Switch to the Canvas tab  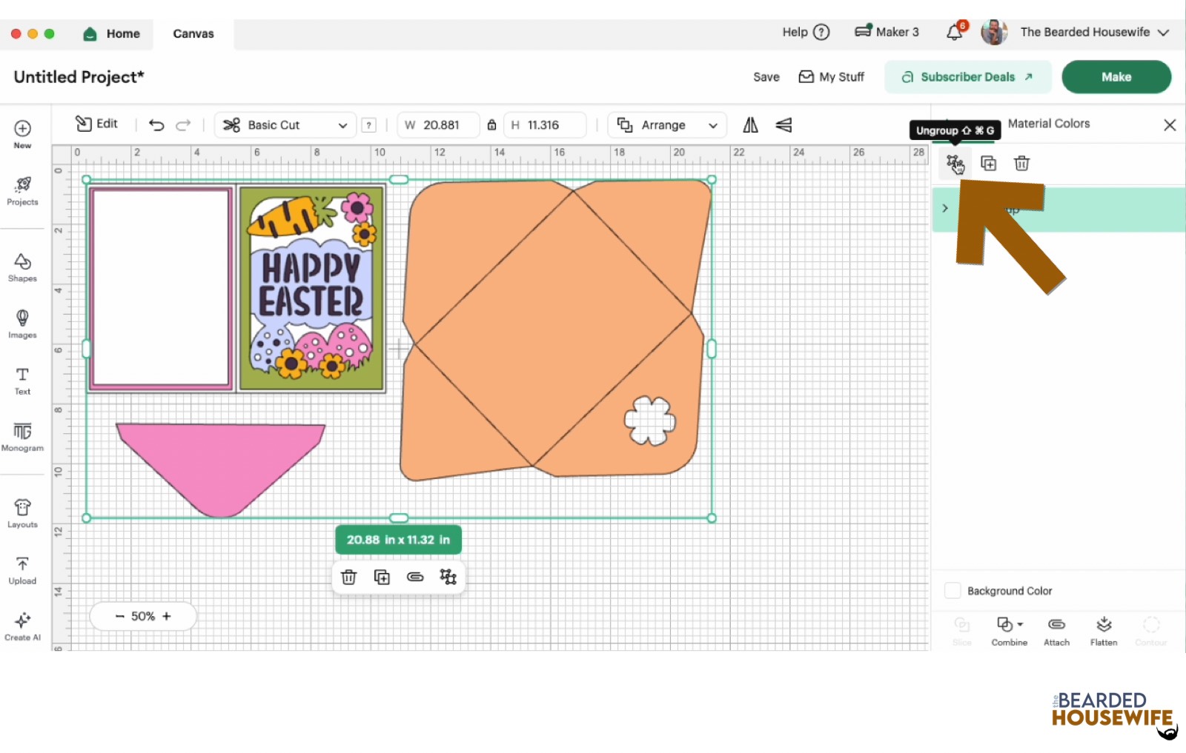193,33
